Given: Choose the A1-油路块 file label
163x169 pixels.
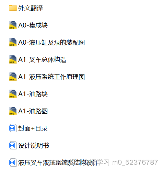Looking at the screenshot, I should point(33,94).
